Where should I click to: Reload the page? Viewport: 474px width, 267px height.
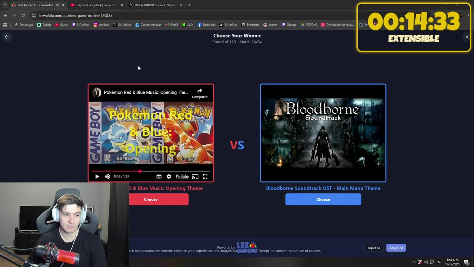point(23,16)
